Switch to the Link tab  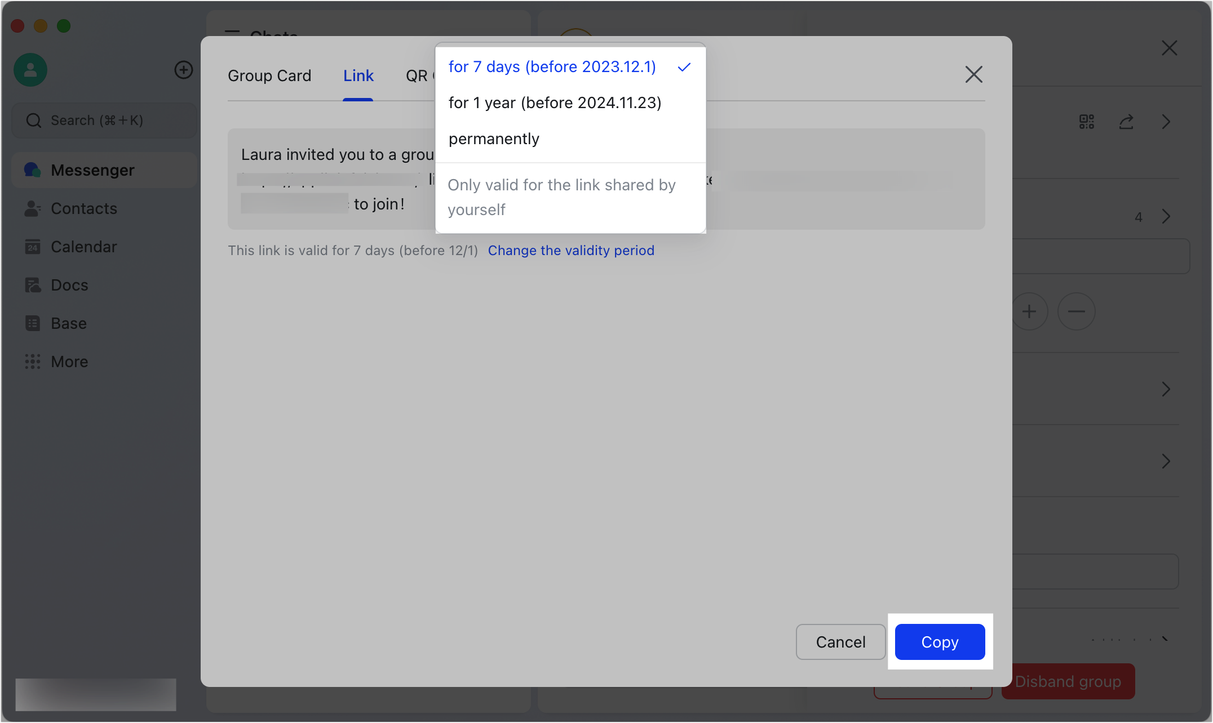tap(358, 75)
